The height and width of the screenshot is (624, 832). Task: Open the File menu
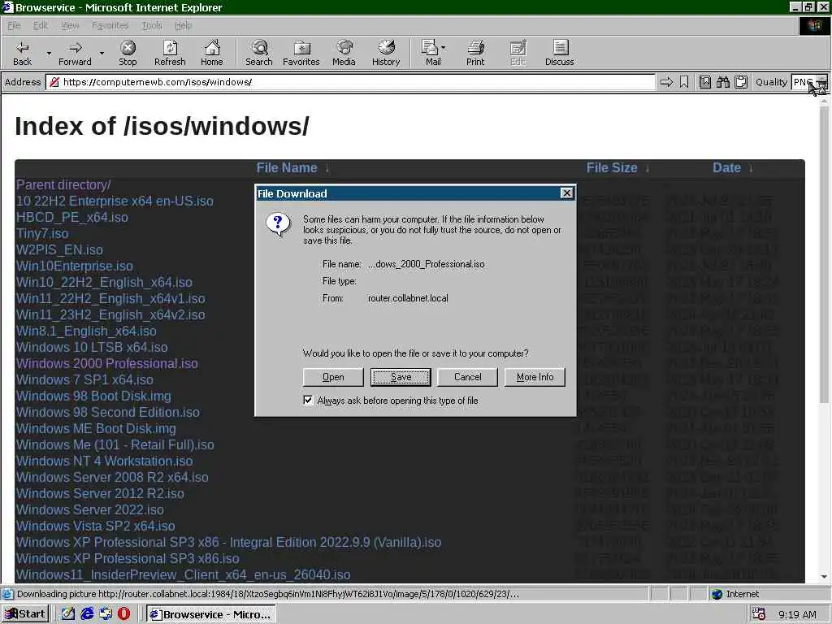(14, 25)
